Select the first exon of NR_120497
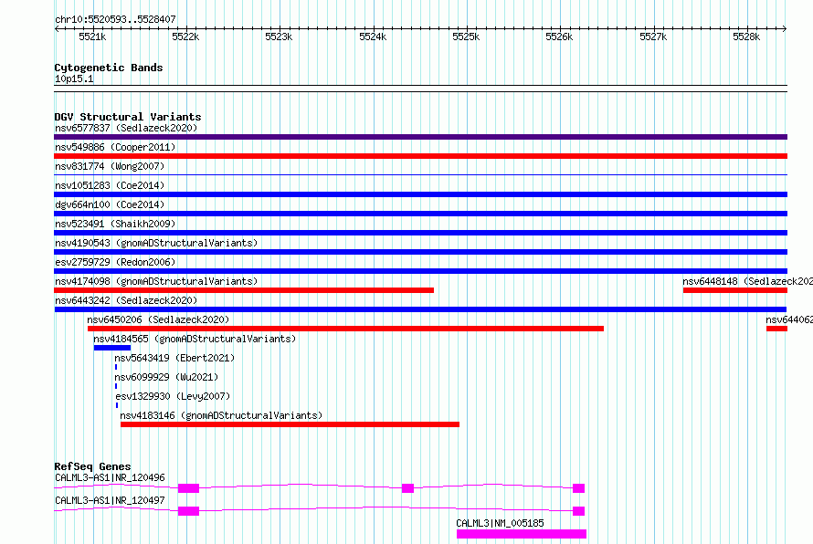This screenshot has width=813, height=544. [189, 511]
